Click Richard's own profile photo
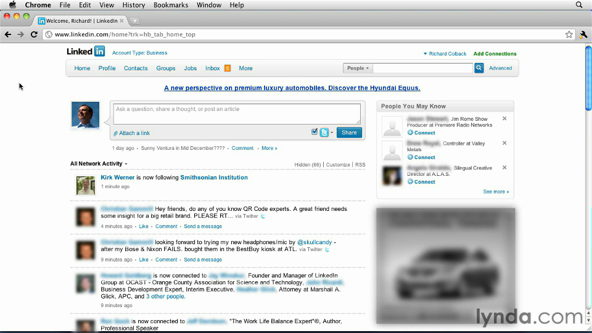 (85, 115)
